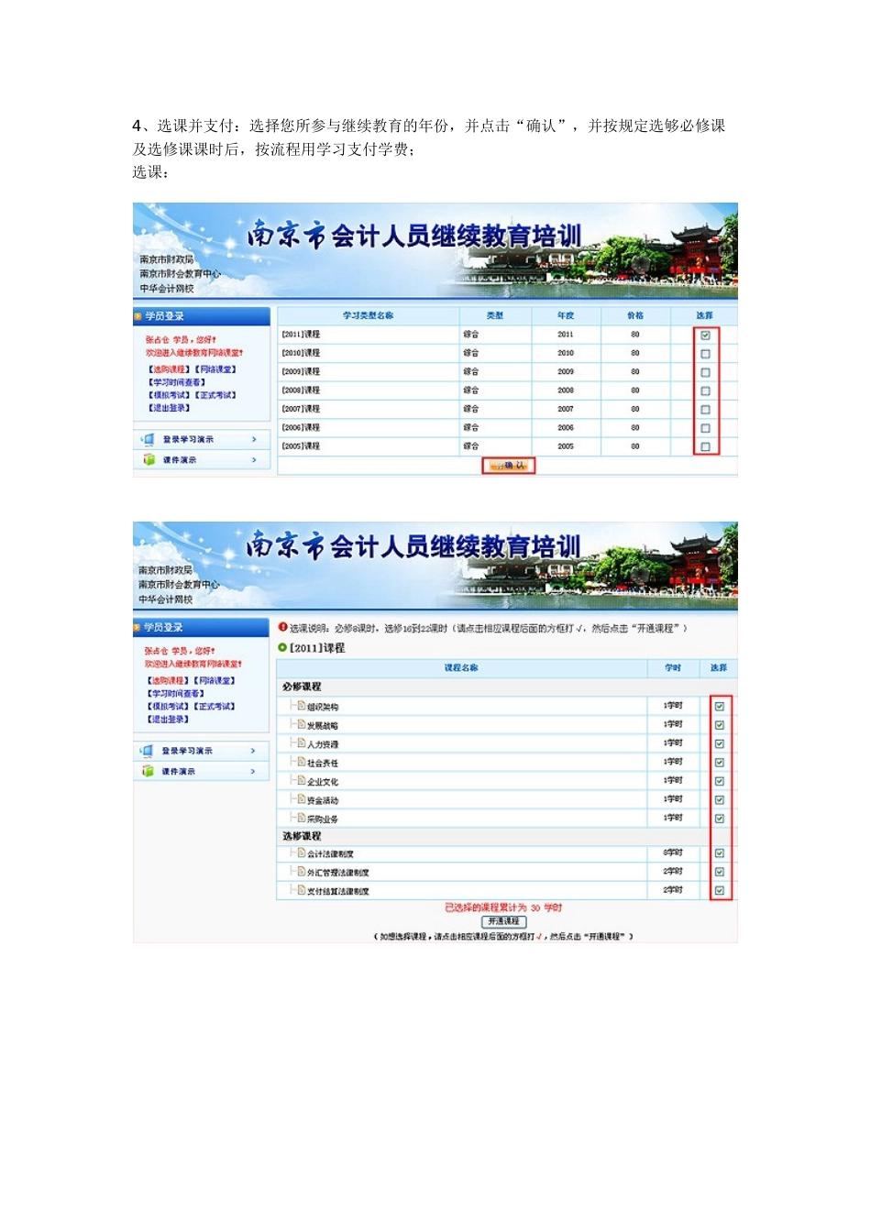Image resolution: width=871 pixels, height=1232 pixels.
Task: Click the document icon beside 人力资源
Action: [x=301, y=743]
